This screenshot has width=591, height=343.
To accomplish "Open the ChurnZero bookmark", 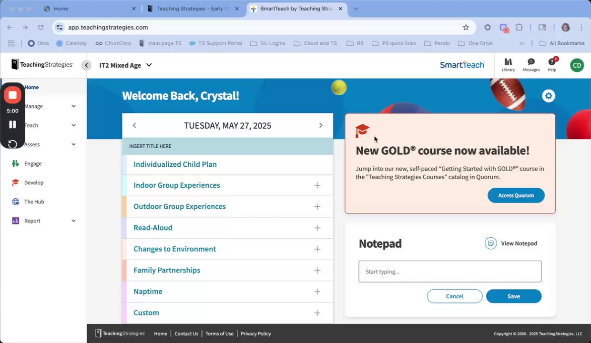I will point(114,43).
